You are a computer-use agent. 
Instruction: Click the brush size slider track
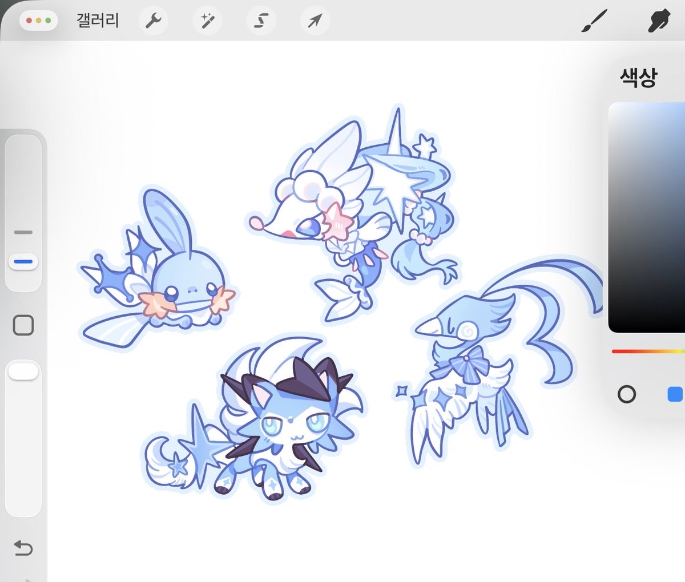click(23, 213)
